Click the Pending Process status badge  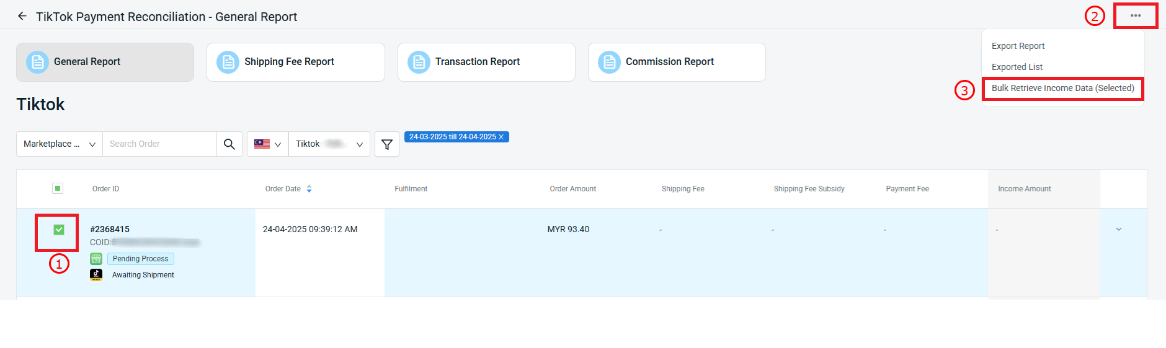pyautogui.click(x=141, y=259)
